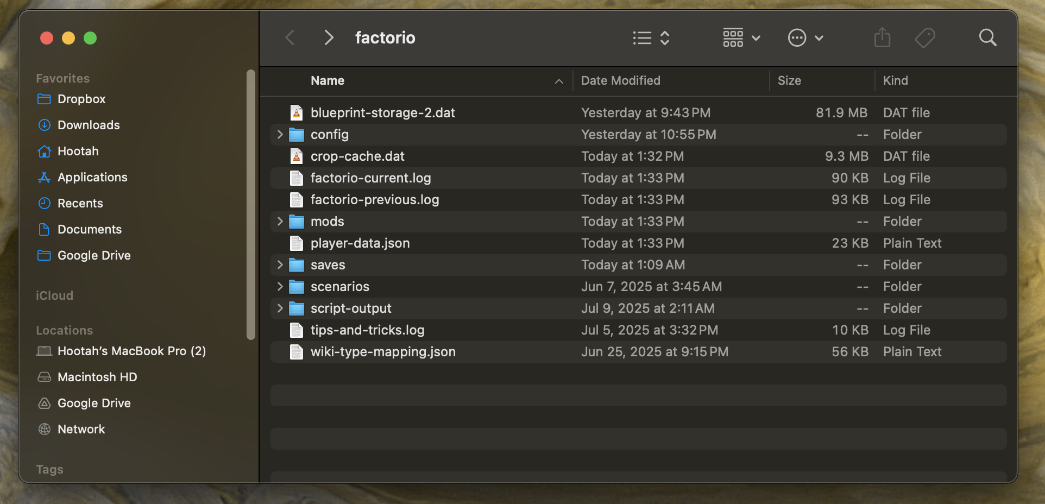
Task: Expand the mods folder
Action: pos(280,221)
